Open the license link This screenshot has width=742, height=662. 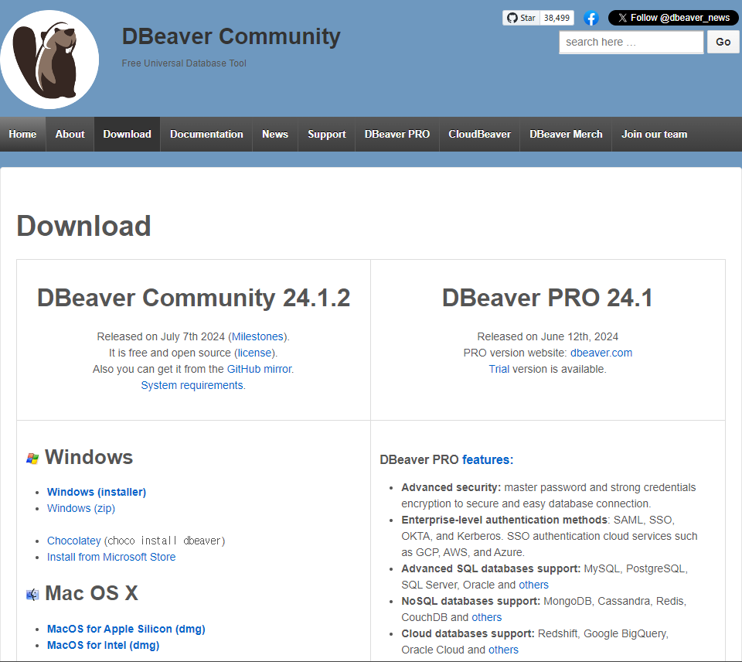[254, 353]
